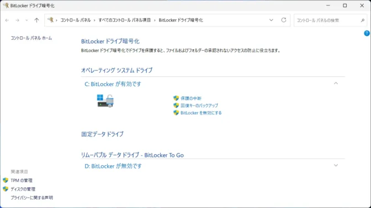Open TPM の管理 link
Image resolution: width=371 pixels, height=208 pixels.
coord(22,180)
